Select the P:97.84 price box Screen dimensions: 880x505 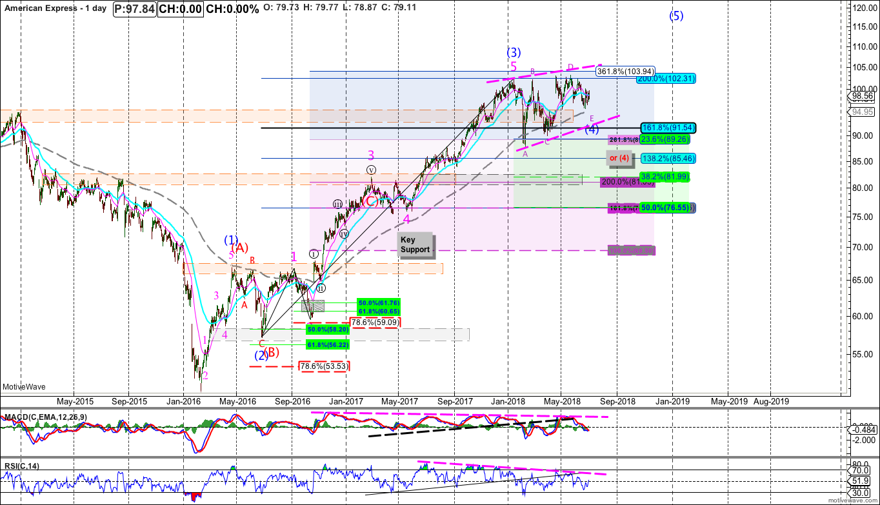click(134, 8)
